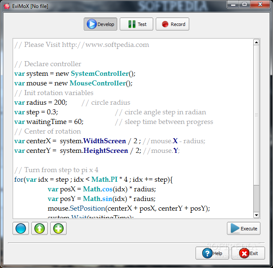The width and height of the screenshot is (273, 268).
Task: Click the '// Init rotation variables' comment
Action: point(54,93)
